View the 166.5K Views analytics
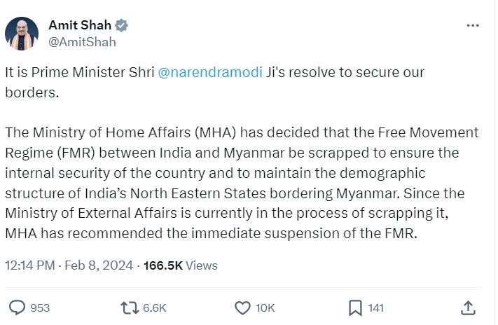 tap(180, 265)
